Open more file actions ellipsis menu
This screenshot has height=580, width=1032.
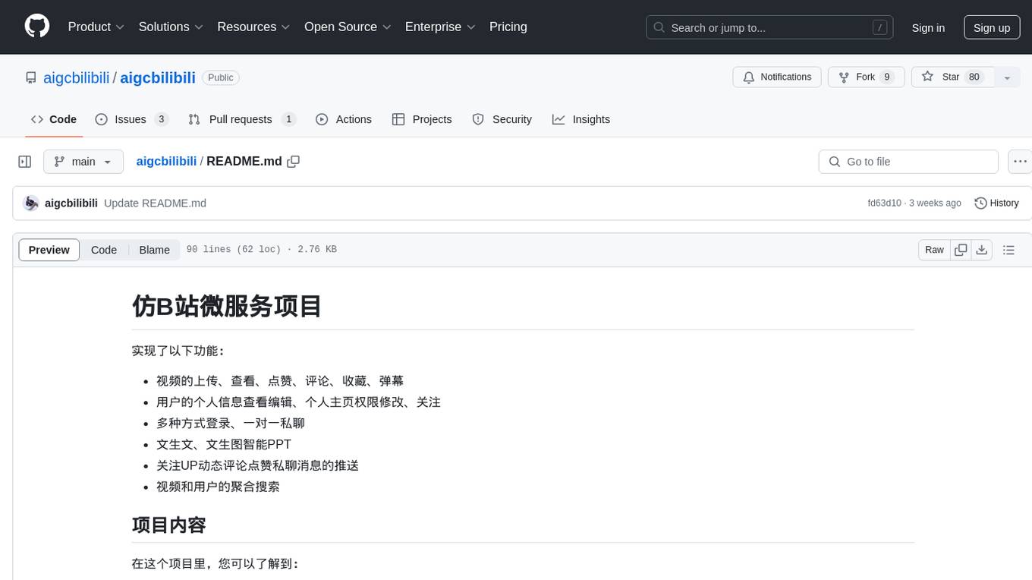[x=1020, y=162]
